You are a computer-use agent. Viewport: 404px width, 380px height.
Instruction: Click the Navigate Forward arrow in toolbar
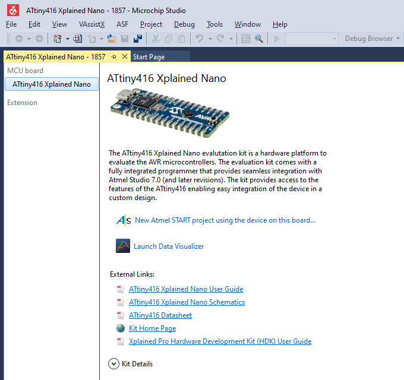(39, 39)
